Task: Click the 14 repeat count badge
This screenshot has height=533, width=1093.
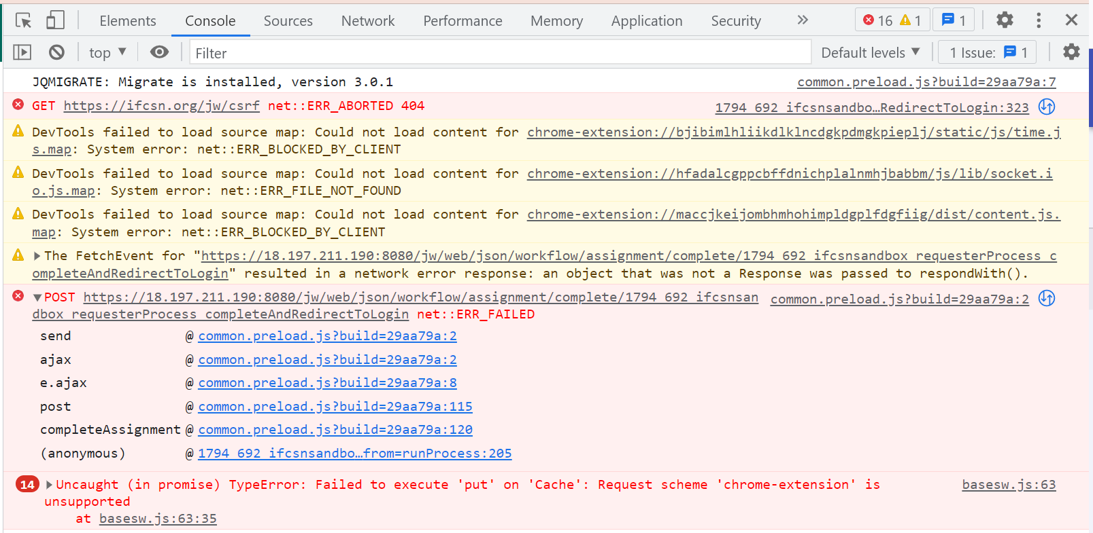Action: (27, 484)
